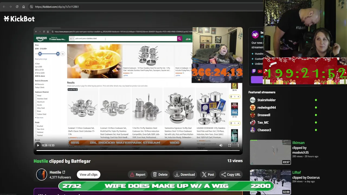Mute the clip video volume
Viewport: 347px width, 195px height.
coord(221,145)
